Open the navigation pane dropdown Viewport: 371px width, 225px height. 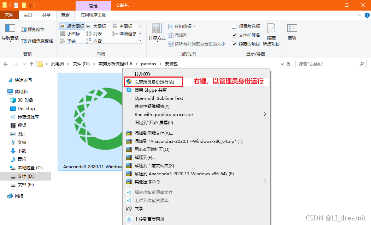[10, 33]
